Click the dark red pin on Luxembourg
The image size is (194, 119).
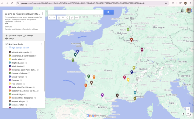point(131,40)
